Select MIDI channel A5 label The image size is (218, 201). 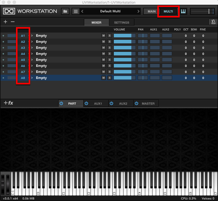(x=23, y=60)
